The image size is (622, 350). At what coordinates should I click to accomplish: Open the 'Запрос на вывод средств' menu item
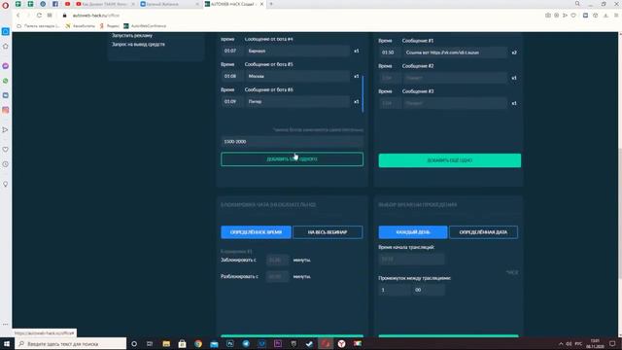pos(138,44)
